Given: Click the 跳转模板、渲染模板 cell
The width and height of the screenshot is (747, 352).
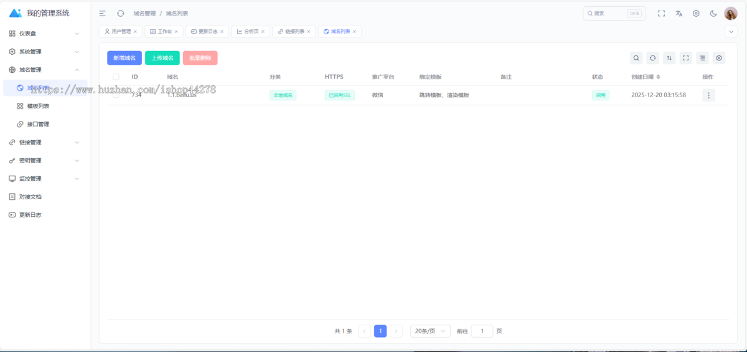Looking at the screenshot, I should [x=444, y=95].
